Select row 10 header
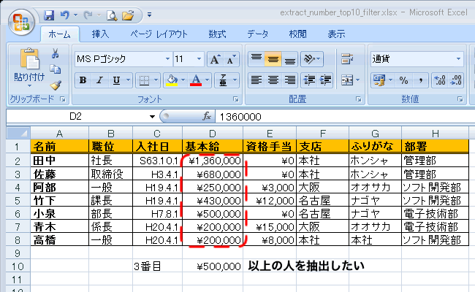Screen dimensions: 475x292 pos(18,266)
